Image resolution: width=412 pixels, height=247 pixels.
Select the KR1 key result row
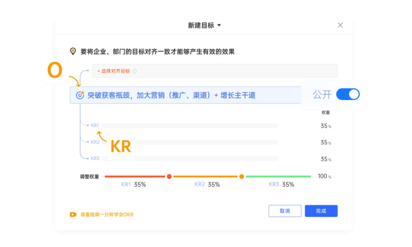(x=189, y=126)
